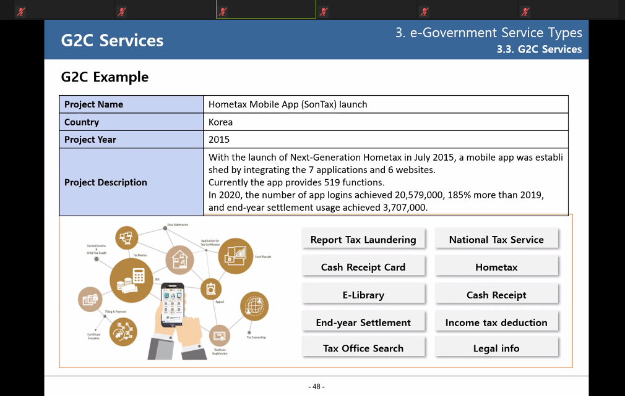Click the 'Tax Invoice' infographic label
625x396 pixels.
[140, 255]
